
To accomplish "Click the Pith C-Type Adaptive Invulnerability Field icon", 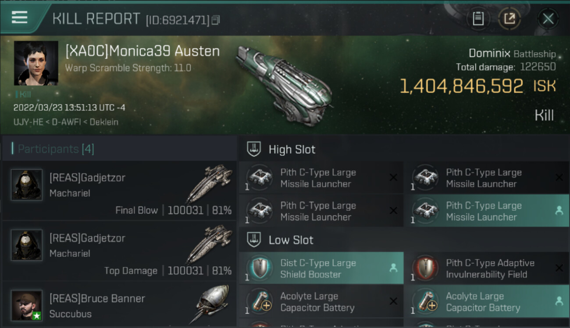I will pos(426,269).
